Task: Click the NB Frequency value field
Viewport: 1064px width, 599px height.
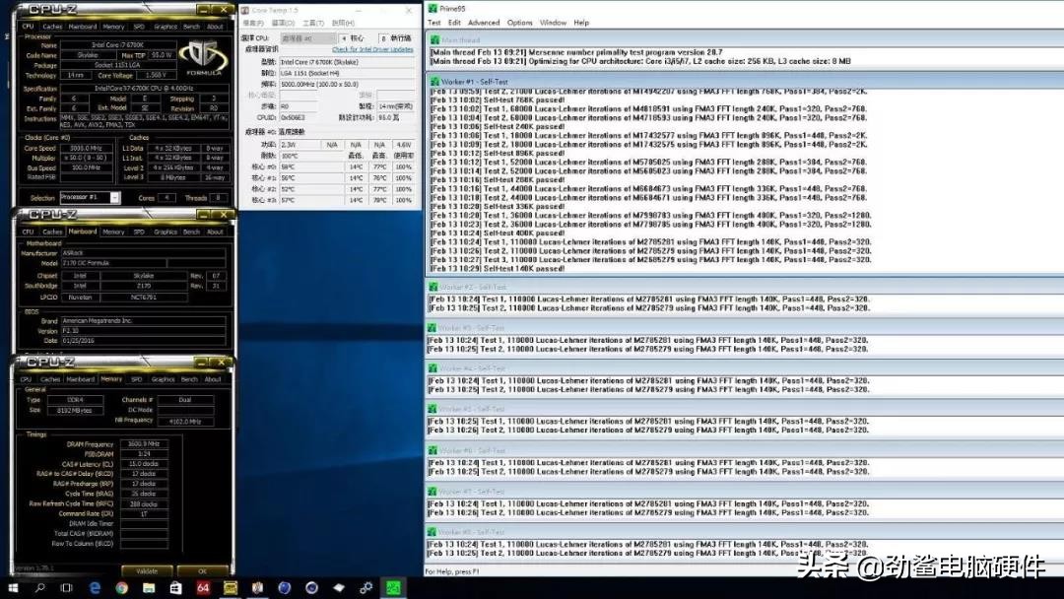Action: (185, 422)
